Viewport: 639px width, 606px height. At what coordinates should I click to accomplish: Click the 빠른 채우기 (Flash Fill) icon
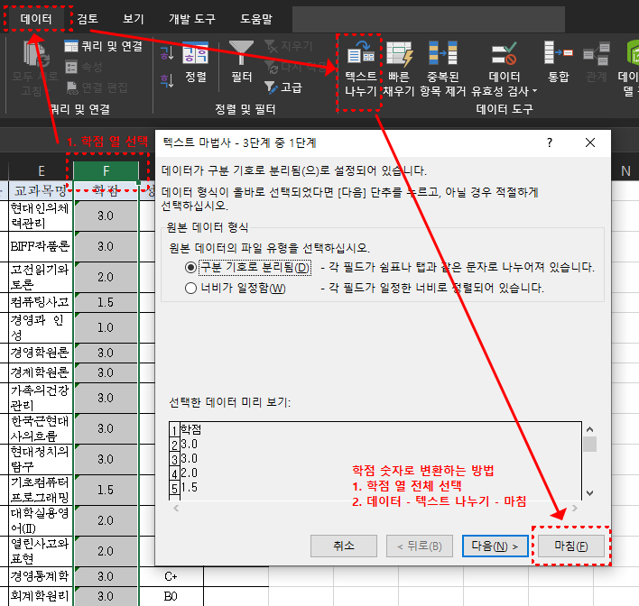pos(398,56)
